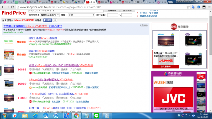Click the Google Translate extension icon
Image resolution: width=212 pixels, height=119 pixels.
point(193,7)
